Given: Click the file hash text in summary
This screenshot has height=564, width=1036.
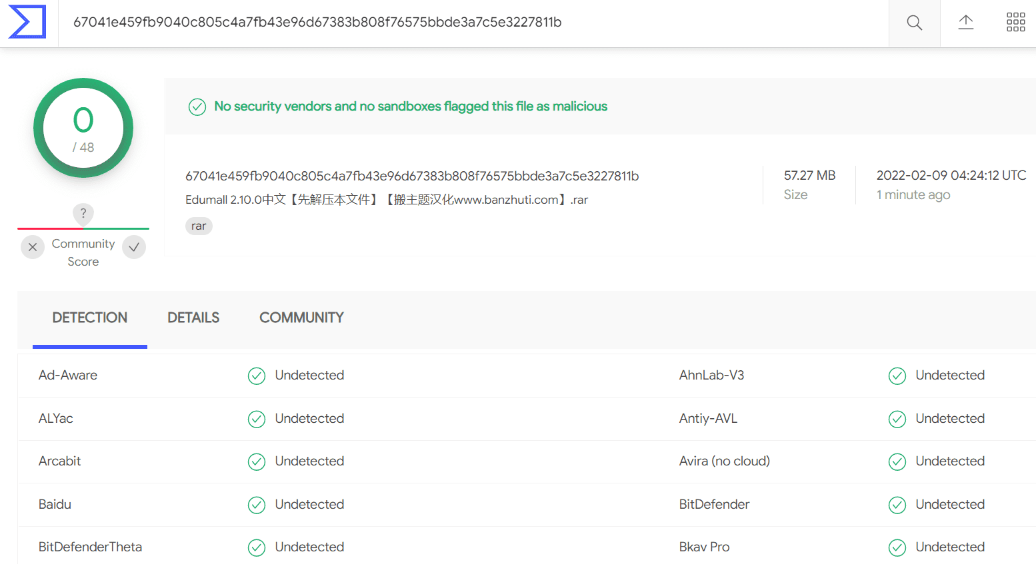Looking at the screenshot, I should coord(412,176).
